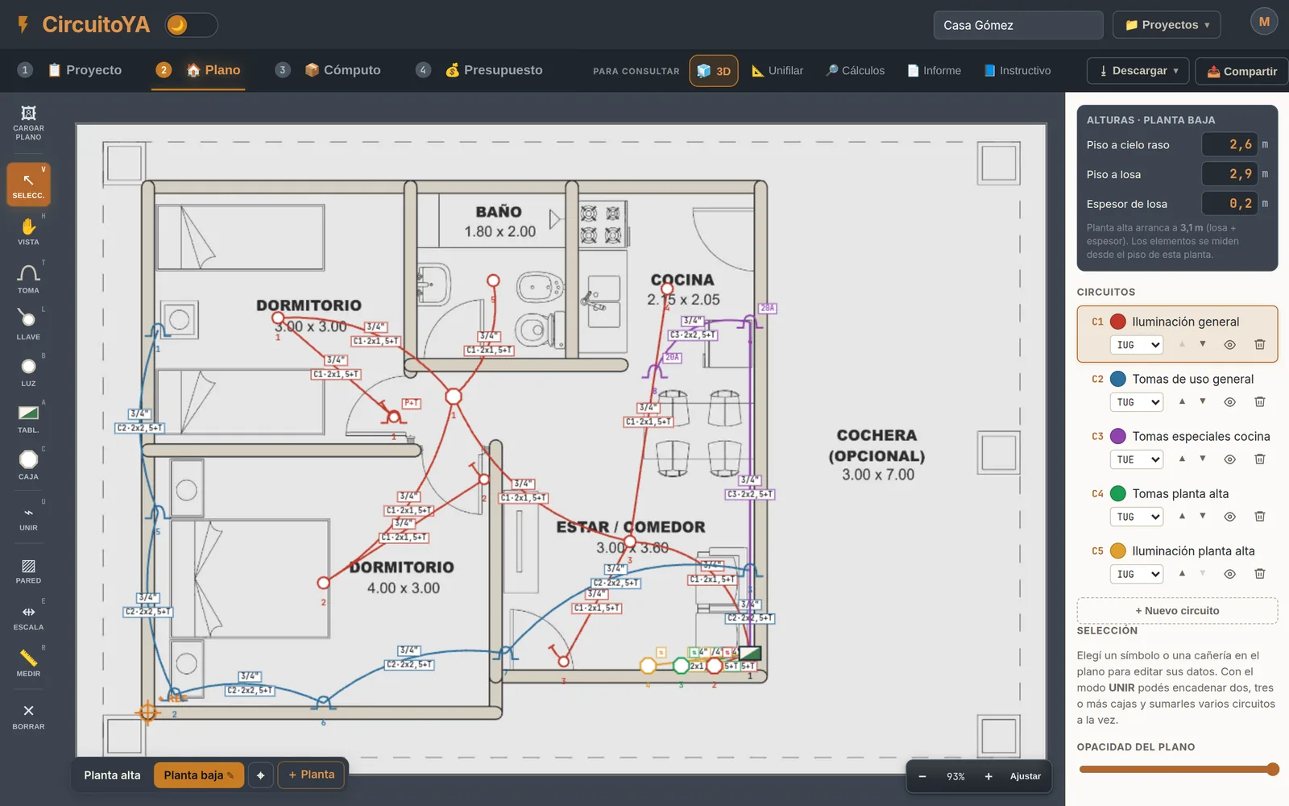
Task: Open TUG type dropdown for circuit C2
Action: (x=1136, y=402)
